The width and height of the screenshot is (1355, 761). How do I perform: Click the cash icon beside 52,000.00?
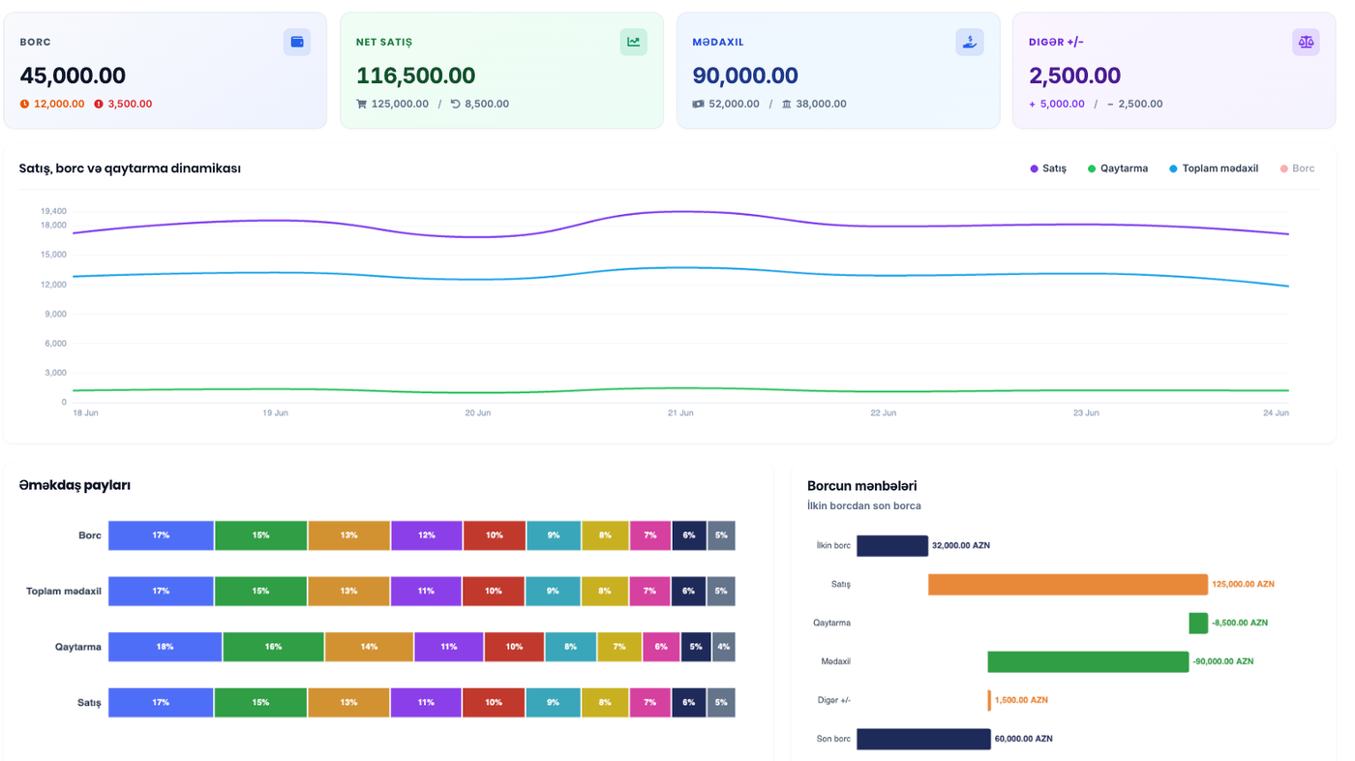point(698,104)
